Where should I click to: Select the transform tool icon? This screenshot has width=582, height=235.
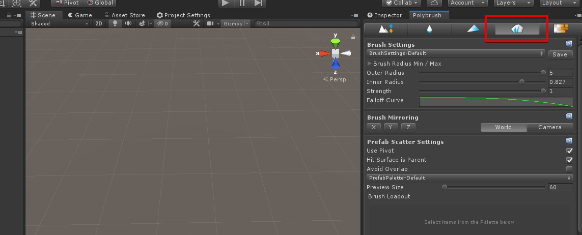17,3
